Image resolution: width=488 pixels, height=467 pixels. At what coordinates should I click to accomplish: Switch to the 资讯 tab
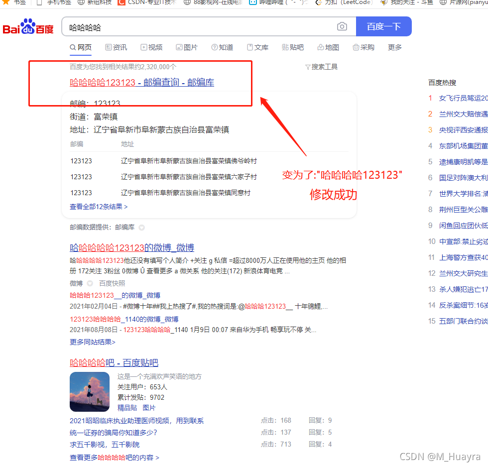coord(116,47)
